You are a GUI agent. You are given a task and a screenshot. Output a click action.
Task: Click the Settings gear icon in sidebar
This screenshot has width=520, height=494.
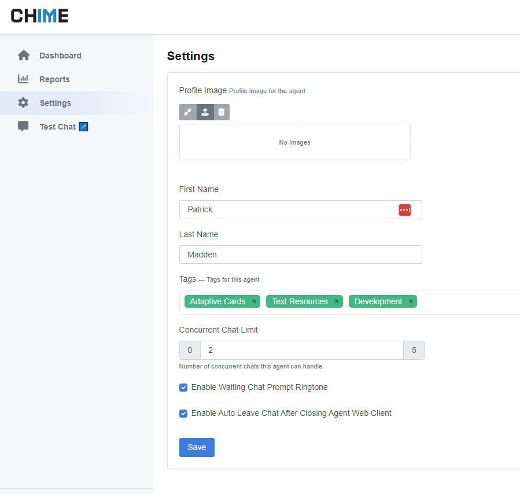tap(23, 103)
